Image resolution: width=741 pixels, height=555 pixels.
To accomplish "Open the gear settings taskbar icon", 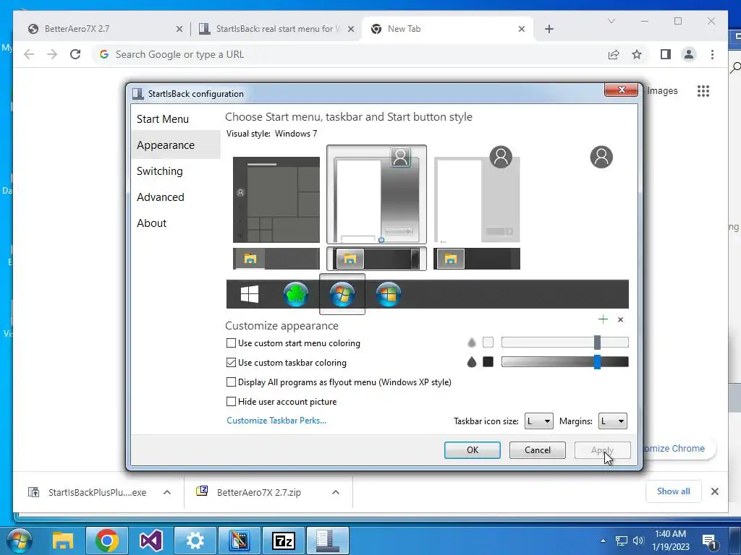I will 195,541.
